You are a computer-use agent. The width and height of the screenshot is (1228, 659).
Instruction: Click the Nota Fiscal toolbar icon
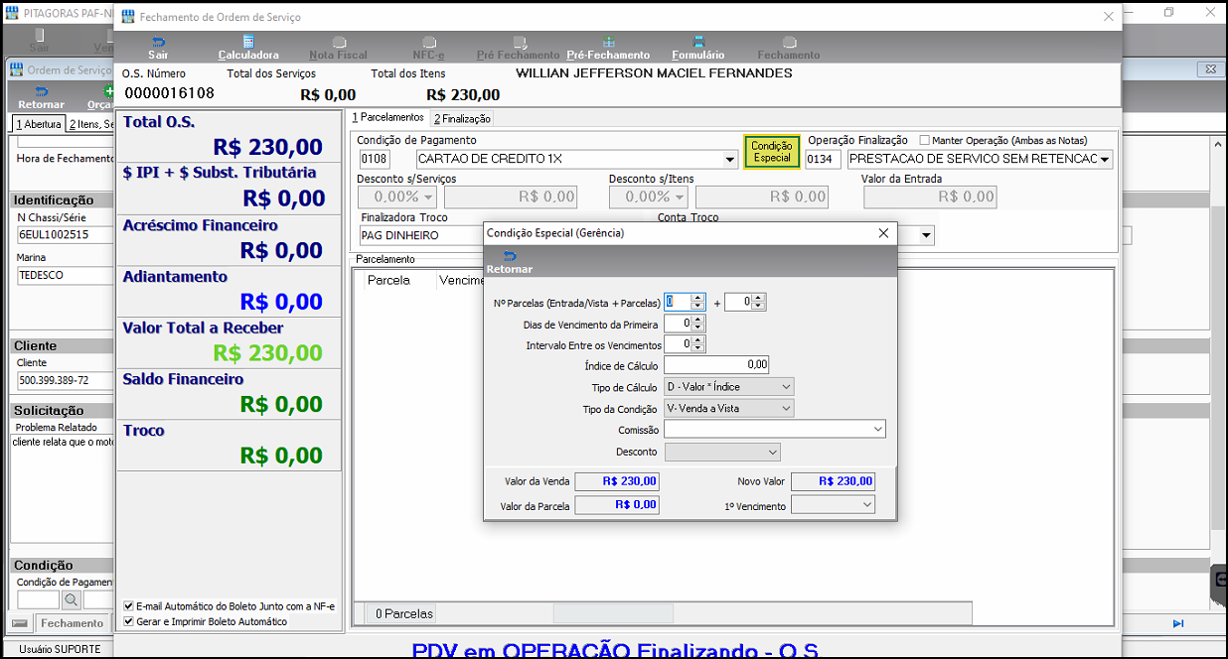click(x=338, y=49)
